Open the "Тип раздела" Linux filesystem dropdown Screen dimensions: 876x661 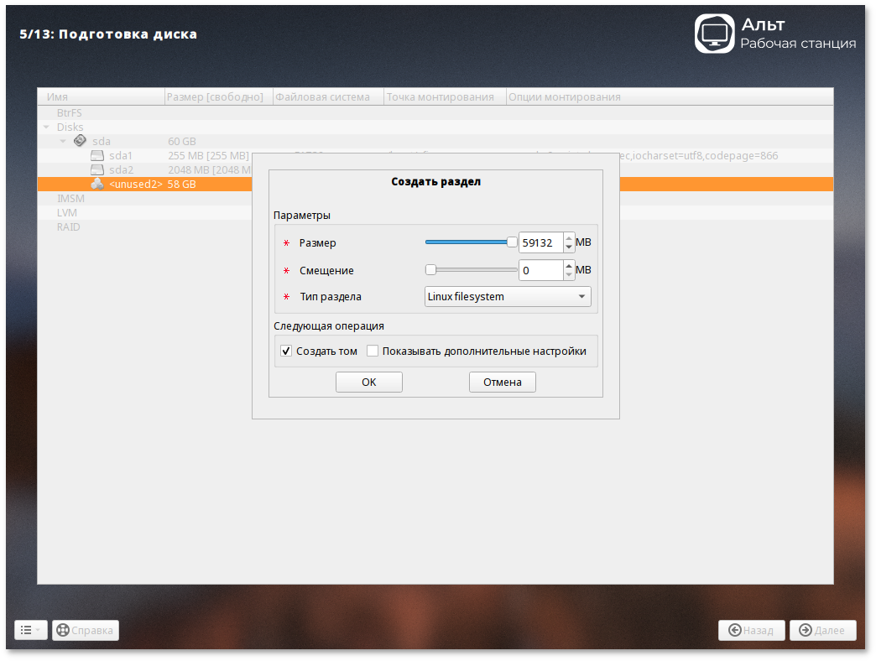tap(508, 297)
